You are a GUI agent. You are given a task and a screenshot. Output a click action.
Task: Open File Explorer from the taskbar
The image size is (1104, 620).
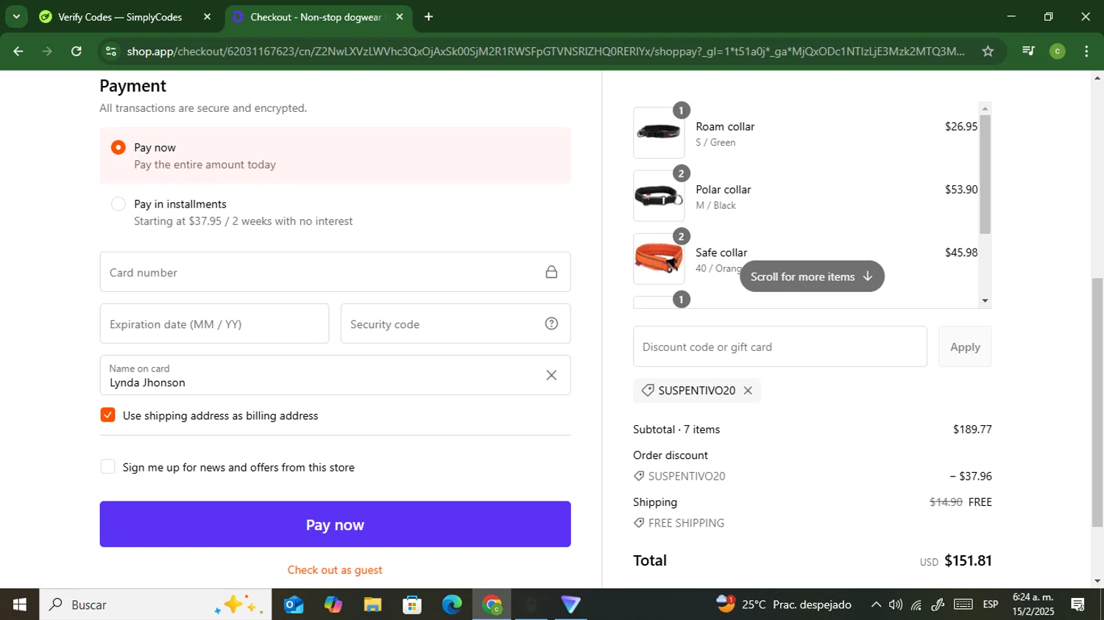click(372, 605)
